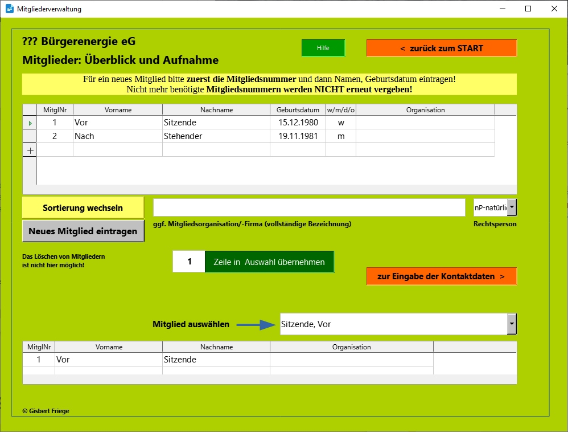Click the Mitgliederverwaltung app icon in title bar
The width and height of the screenshot is (568, 432).
coord(10,9)
